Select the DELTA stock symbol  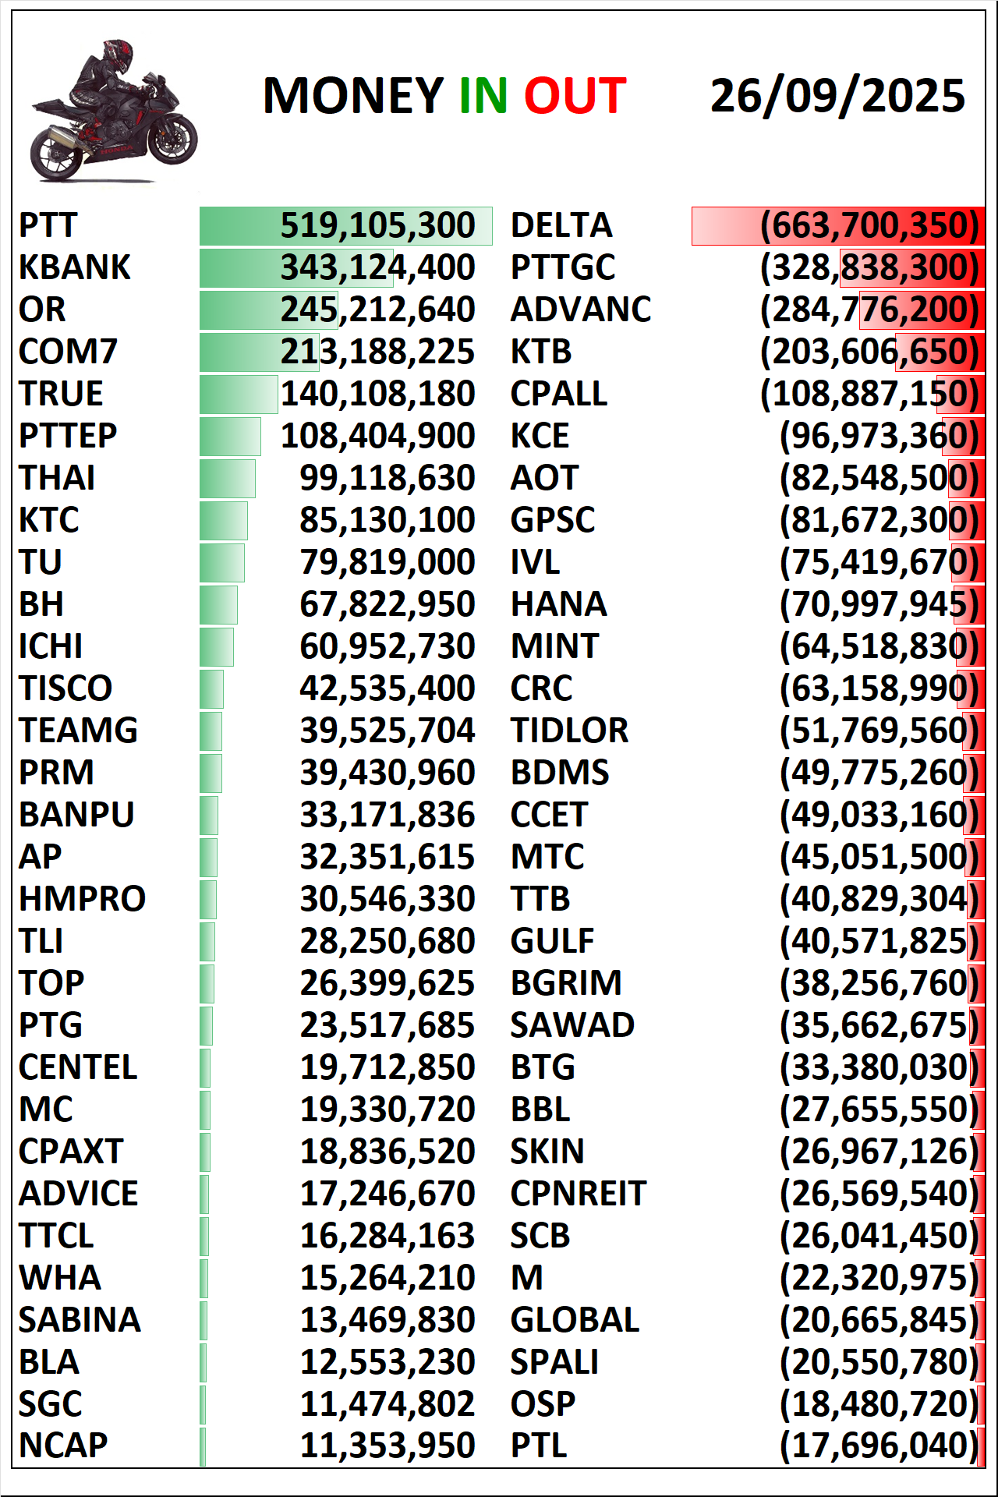(x=561, y=225)
